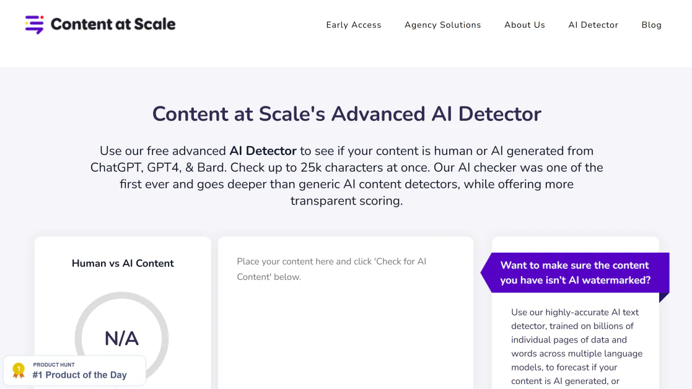The height and width of the screenshot is (389, 692).
Task: Click the Content at Scale logo icon
Action: point(35,24)
